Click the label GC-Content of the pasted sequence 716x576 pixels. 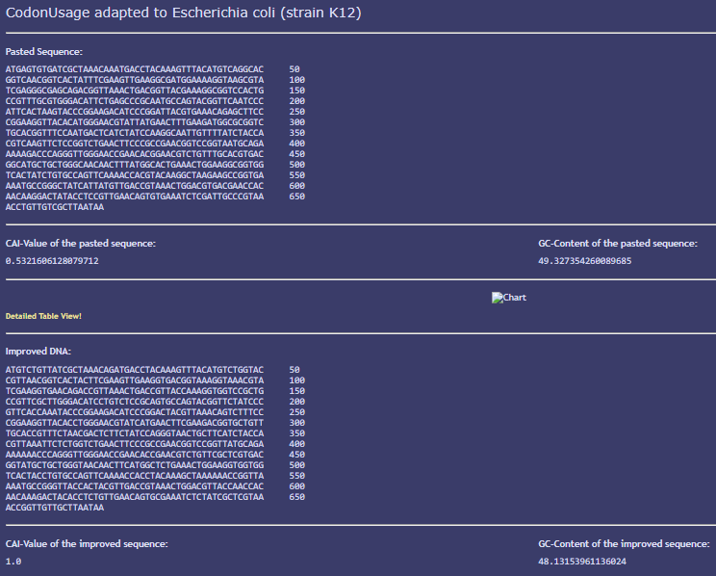(618, 243)
